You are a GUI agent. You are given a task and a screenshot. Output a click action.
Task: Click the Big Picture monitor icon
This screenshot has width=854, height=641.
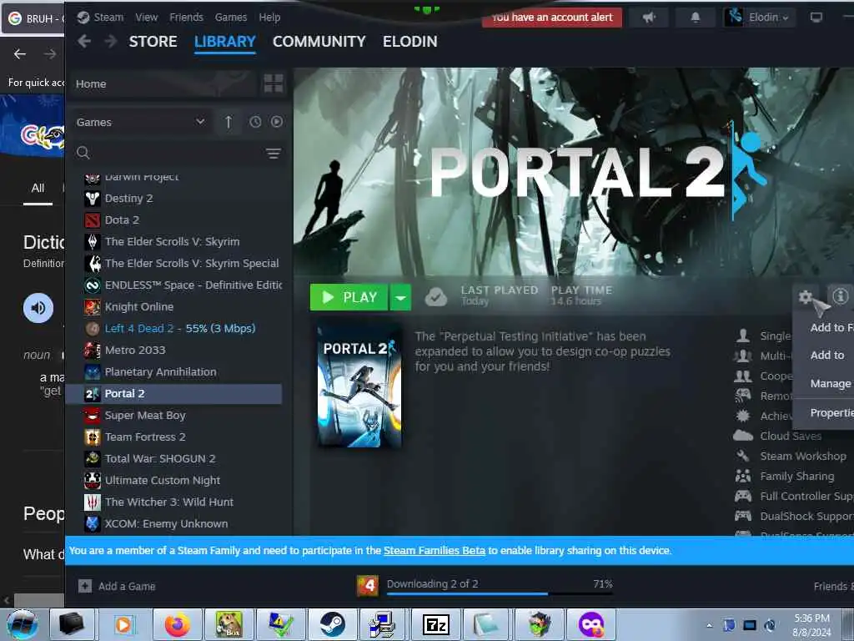tap(816, 18)
